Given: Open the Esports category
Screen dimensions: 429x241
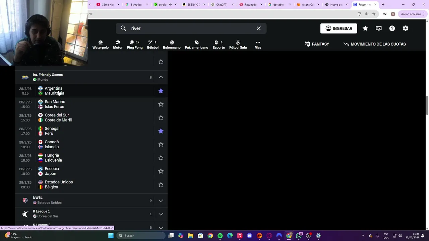Looking at the screenshot, I should tap(219, 45).
